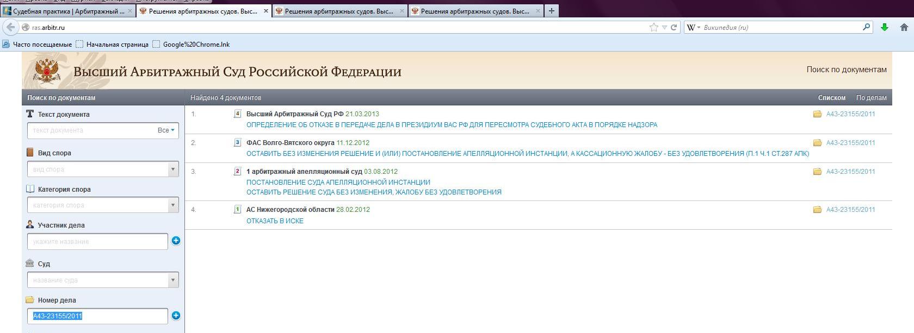Image resolution: width=914 pixels, height=333 pixels.
Task: Expand the 'Вид спора' dropdown
Action: [173, 169]
